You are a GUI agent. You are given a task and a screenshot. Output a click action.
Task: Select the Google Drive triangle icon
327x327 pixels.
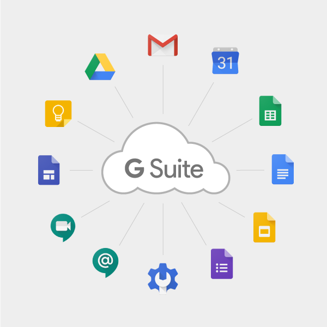(100, 66)
